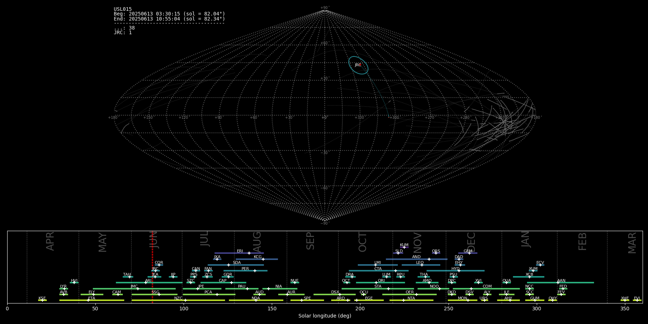Click the SDA shower label
This screenshot has width=648, height=324.
click(237, 262)
